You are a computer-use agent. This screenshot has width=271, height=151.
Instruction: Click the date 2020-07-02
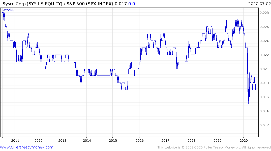pos(259,4)
